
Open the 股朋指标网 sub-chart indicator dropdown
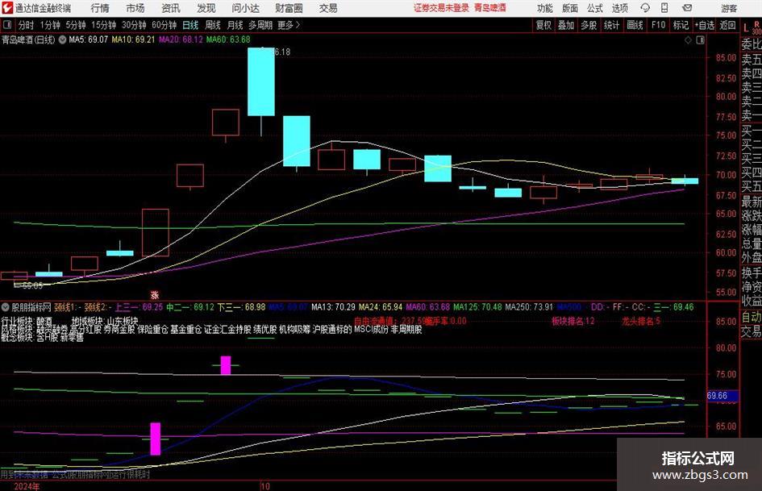point(6,307)
